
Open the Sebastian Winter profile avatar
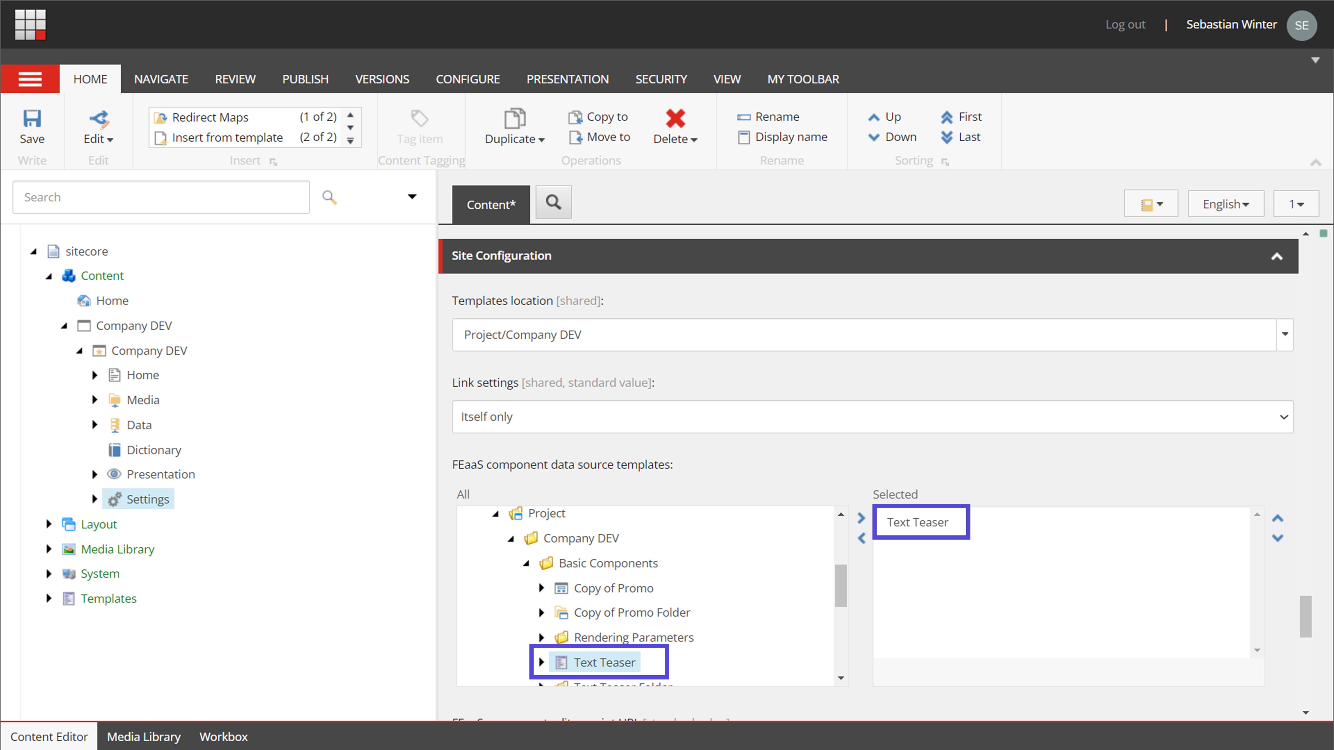point(1302,25)
